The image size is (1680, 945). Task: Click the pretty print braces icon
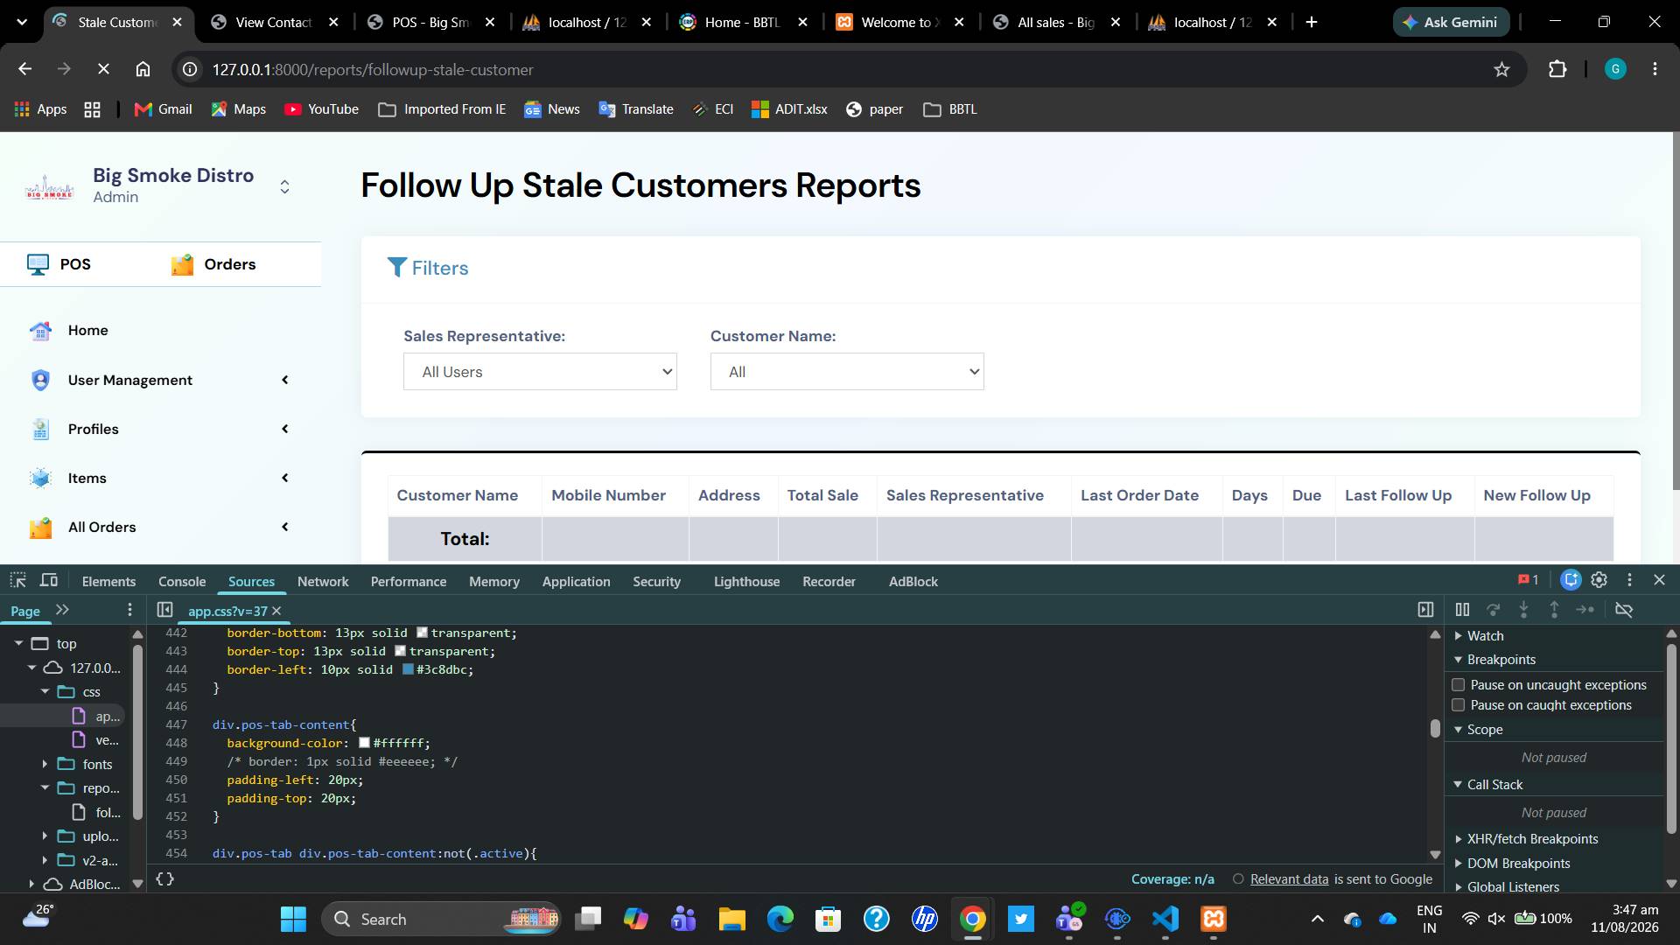click(x=164, y=878)
